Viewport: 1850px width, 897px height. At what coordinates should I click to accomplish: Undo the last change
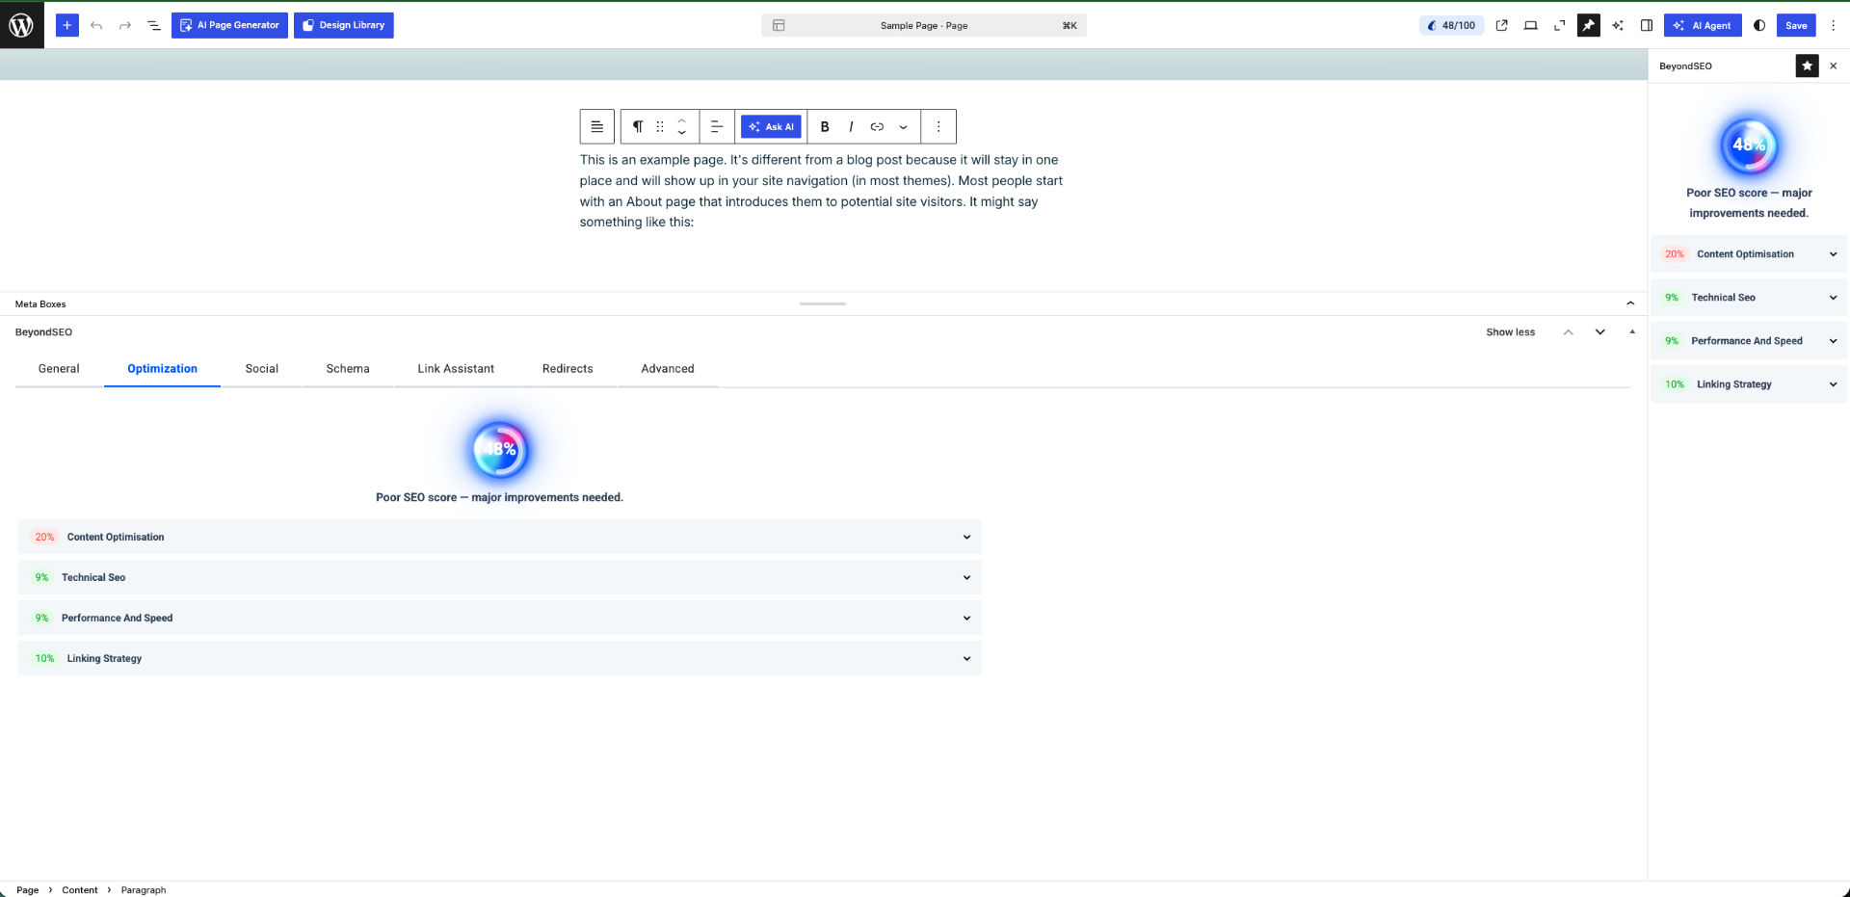[96, 25]
